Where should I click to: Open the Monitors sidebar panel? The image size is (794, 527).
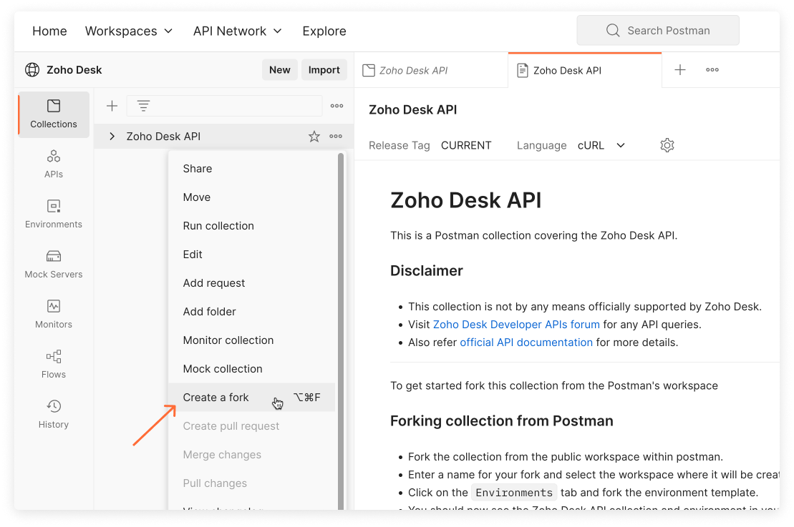coord(54,314)
